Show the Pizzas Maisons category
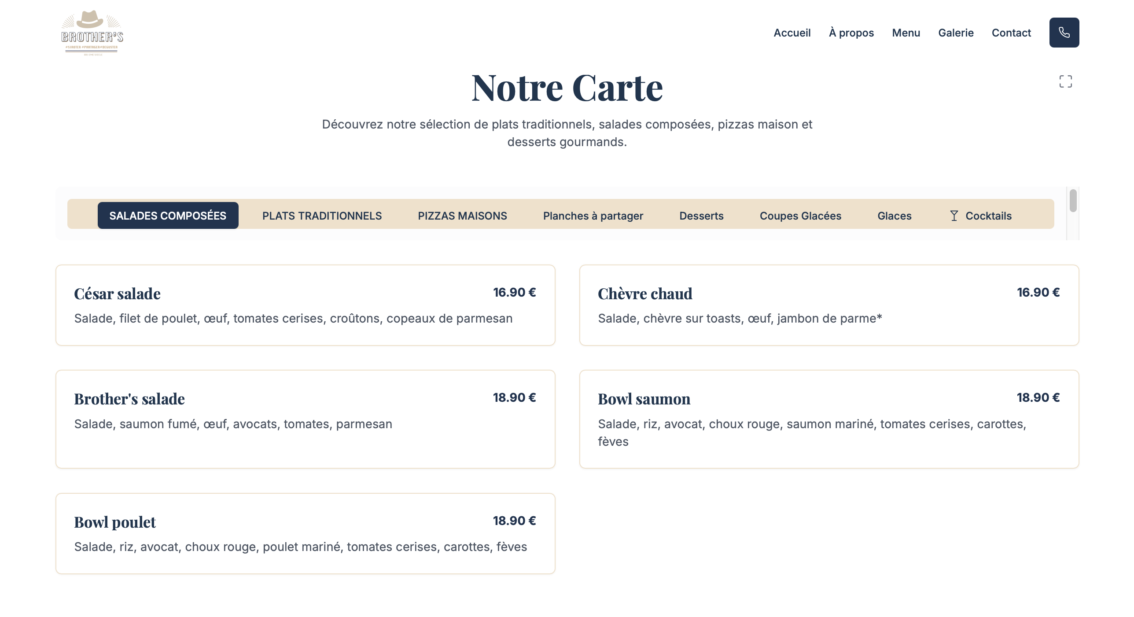 462,216
